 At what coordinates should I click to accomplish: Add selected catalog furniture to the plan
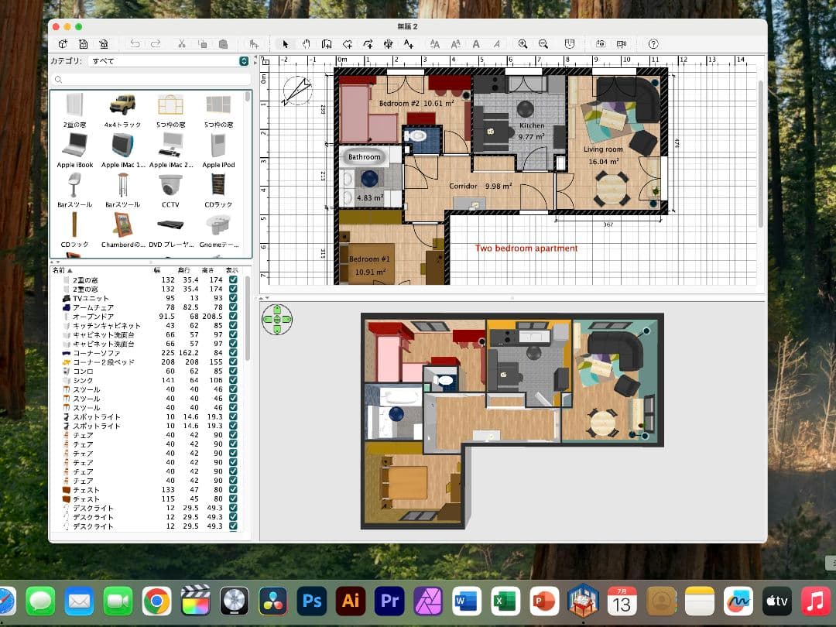[x=255, y=44]
